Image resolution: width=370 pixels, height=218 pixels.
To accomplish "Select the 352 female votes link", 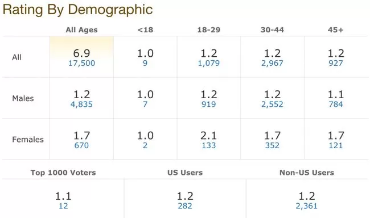I will click(272, 145).
